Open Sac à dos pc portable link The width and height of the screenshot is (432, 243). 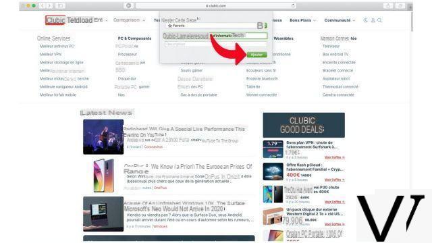click(x=198, y=94)
